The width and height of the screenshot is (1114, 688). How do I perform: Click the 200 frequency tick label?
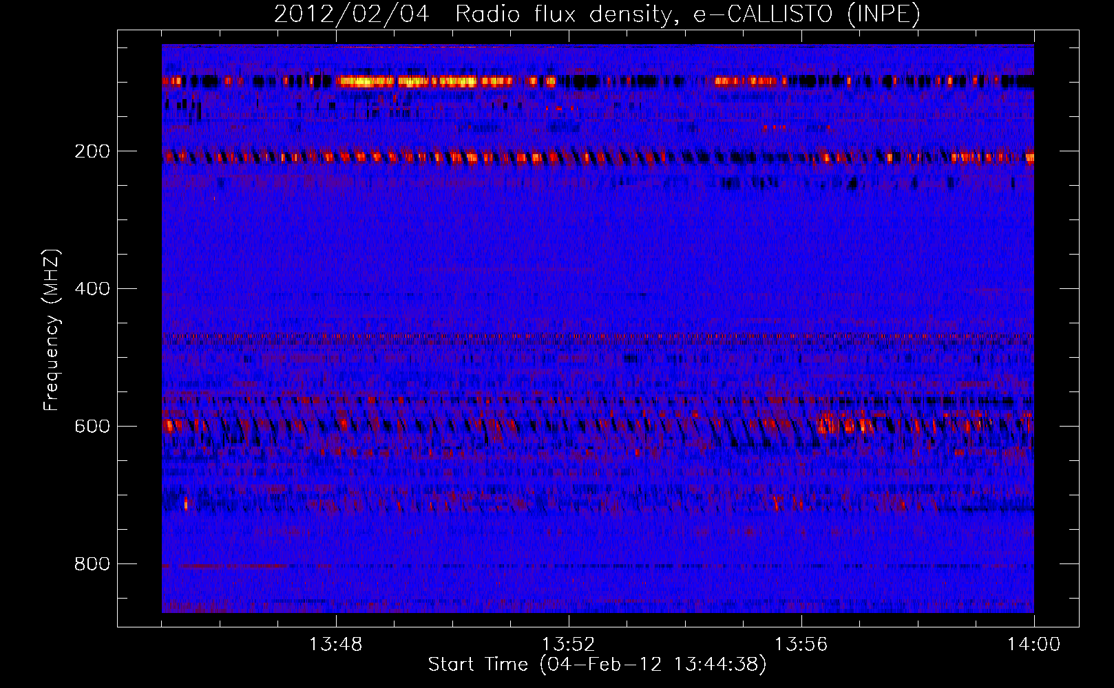[x=92, y=151]
